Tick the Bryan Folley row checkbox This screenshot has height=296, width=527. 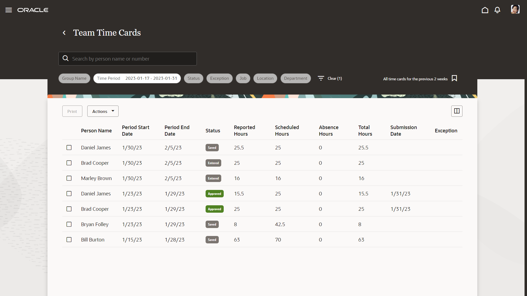(69, 224)
